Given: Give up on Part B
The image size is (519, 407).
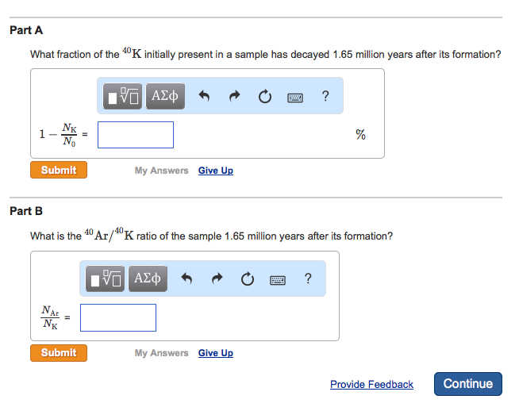Looking at the screenshot, I should point(216,353).
